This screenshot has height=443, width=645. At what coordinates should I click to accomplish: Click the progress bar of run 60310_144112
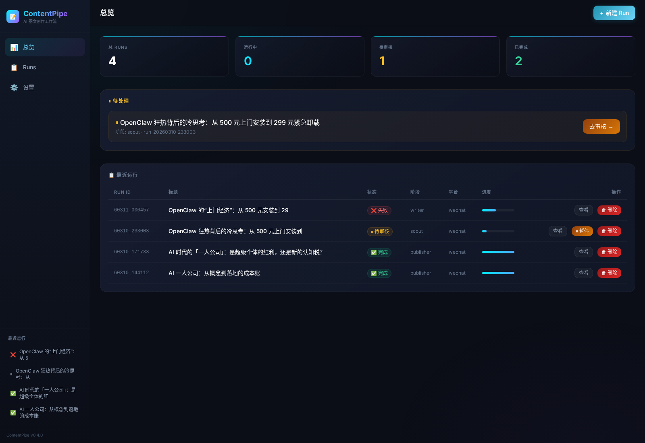pos(498,273)
